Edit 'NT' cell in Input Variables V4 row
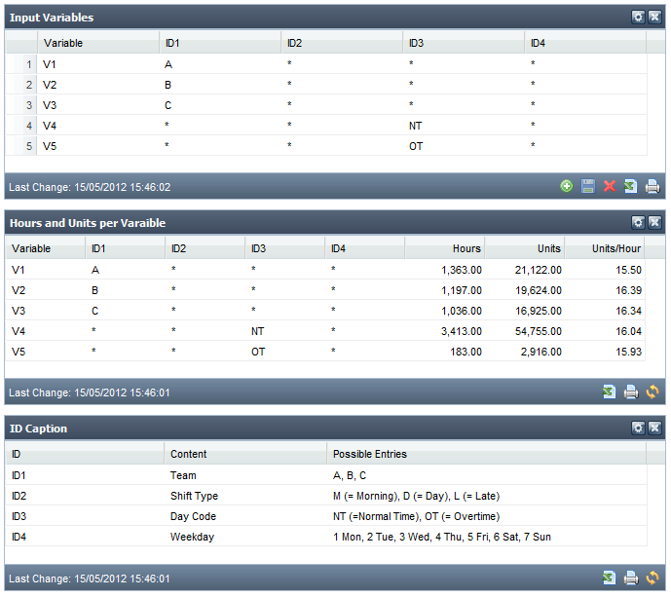Screen dimensions: 671x597 464,126
